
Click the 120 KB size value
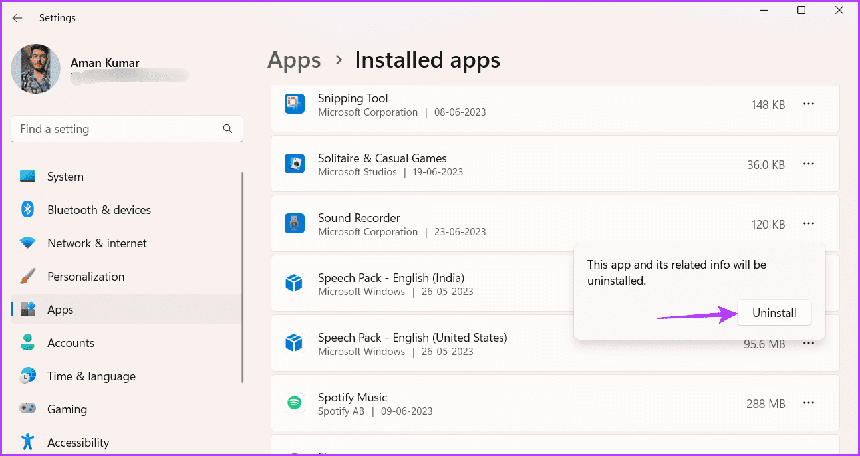coord(768,225)
